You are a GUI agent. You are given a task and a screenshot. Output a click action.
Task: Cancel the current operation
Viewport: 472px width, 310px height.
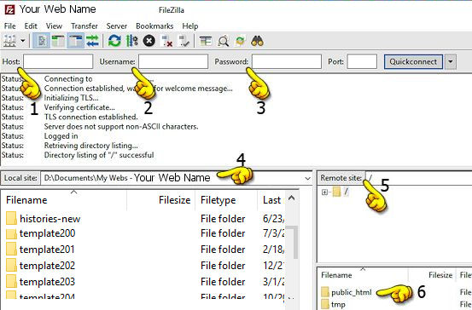pyautogui.click(x=149, y=41)
